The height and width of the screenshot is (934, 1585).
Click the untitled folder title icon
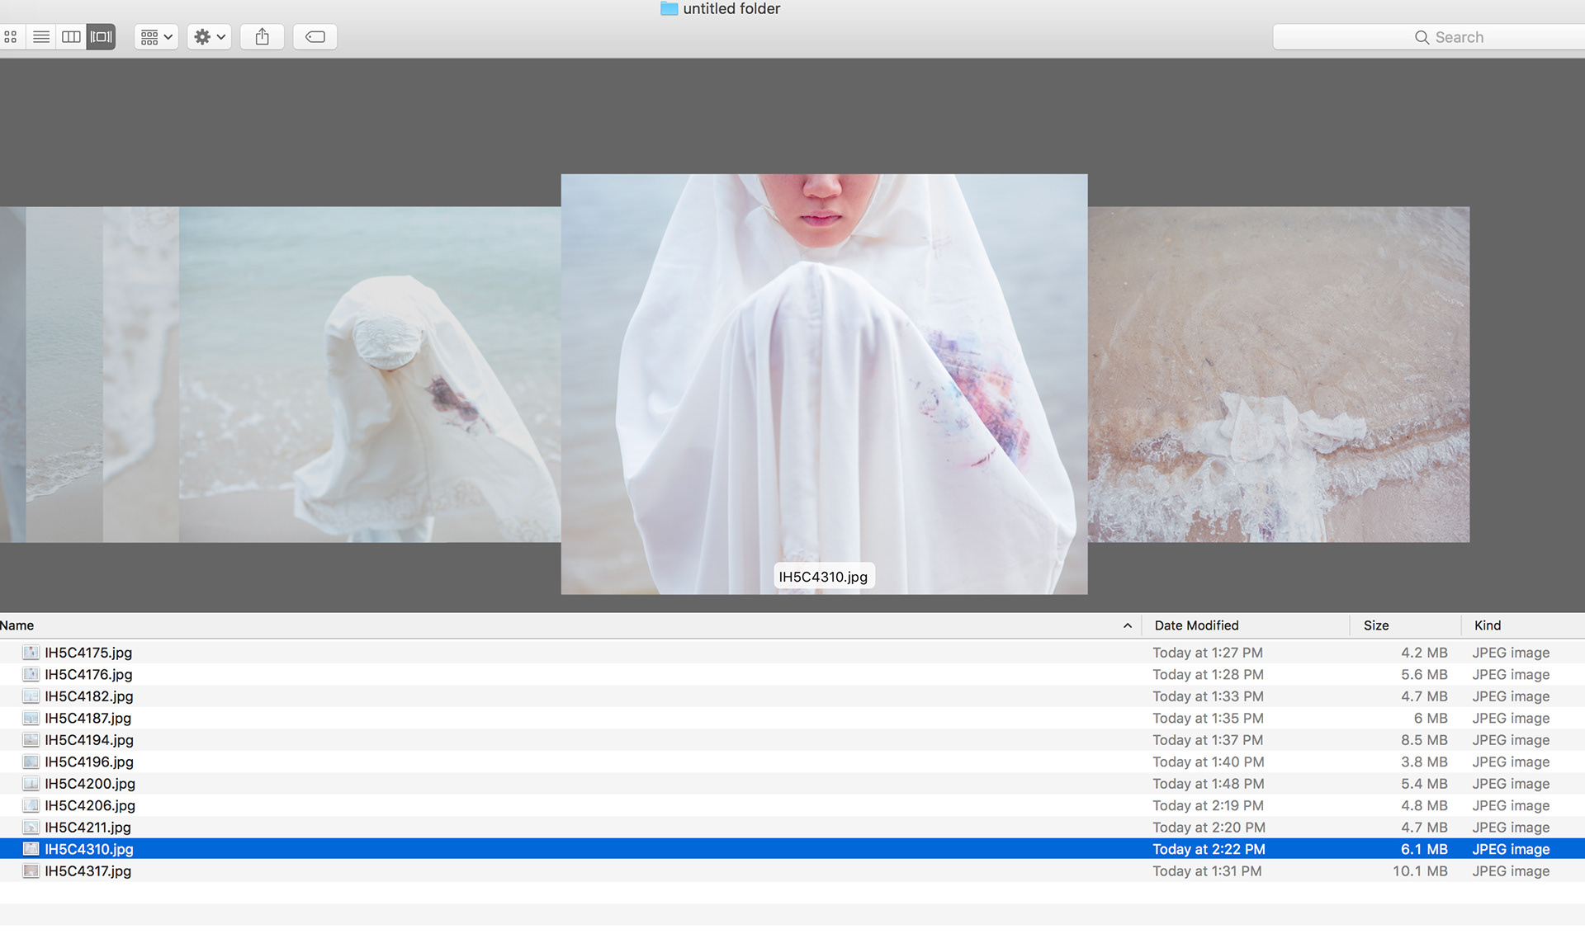click(669, 9)
